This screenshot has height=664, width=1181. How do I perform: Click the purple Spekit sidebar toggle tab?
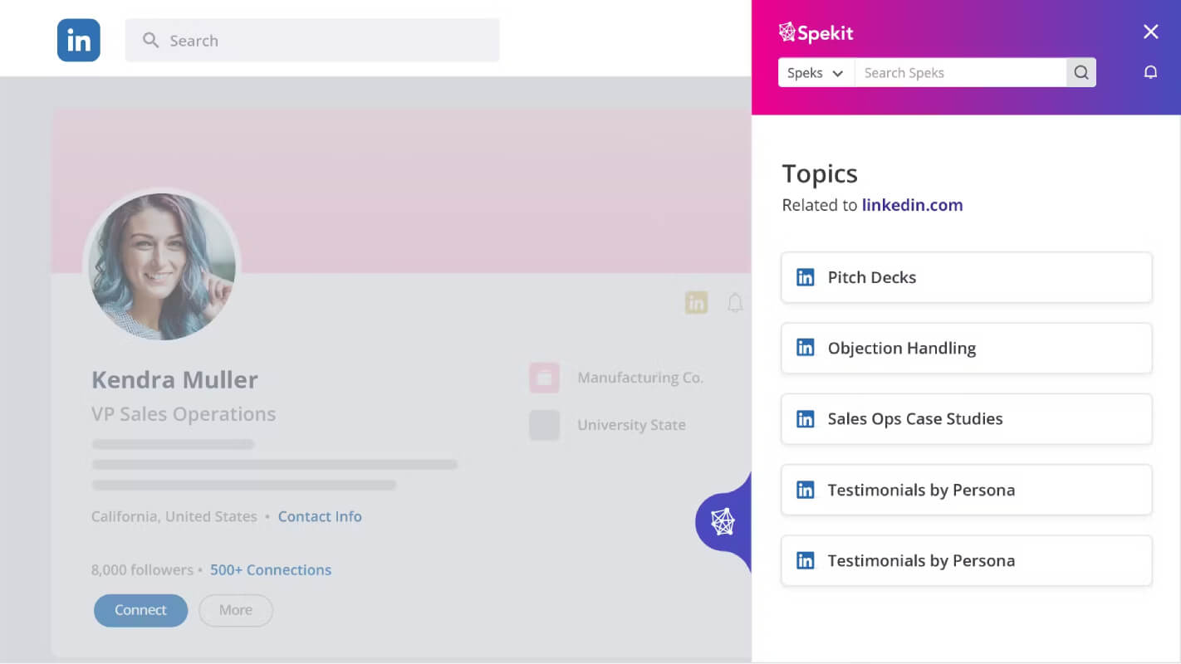coord(723,521)
